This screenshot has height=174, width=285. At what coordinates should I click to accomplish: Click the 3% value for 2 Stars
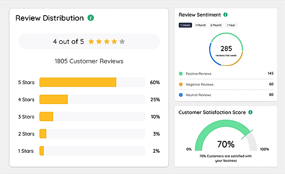[x=156, y=134]
